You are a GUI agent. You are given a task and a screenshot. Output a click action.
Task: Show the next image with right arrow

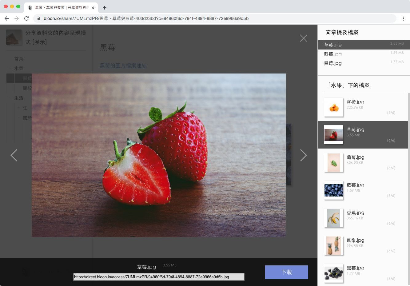pos(304,155)
